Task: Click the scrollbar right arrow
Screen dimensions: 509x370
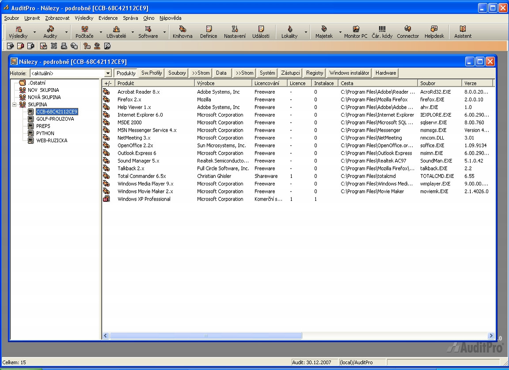Action: point(491,336)
